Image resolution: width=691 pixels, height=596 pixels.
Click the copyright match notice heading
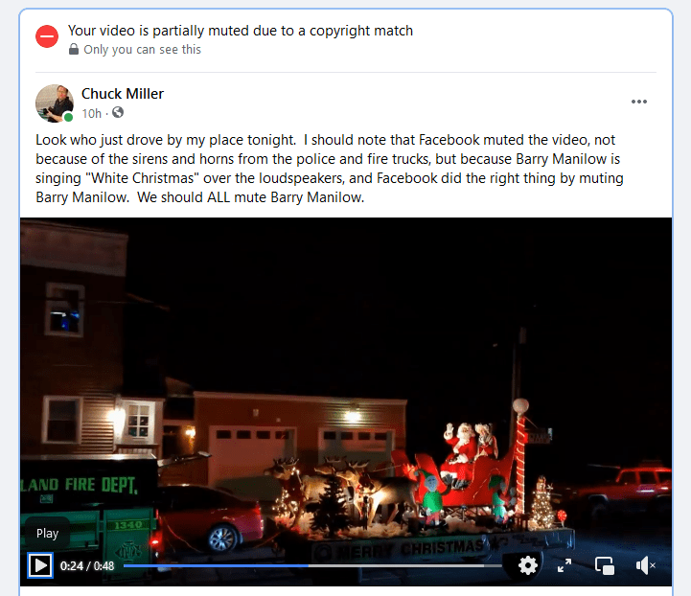241,31
